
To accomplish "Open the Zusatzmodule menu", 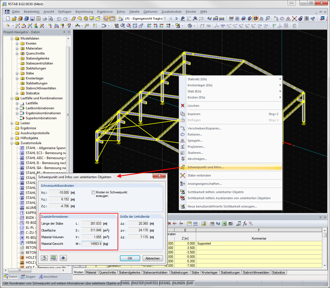I will coord(171,12).
